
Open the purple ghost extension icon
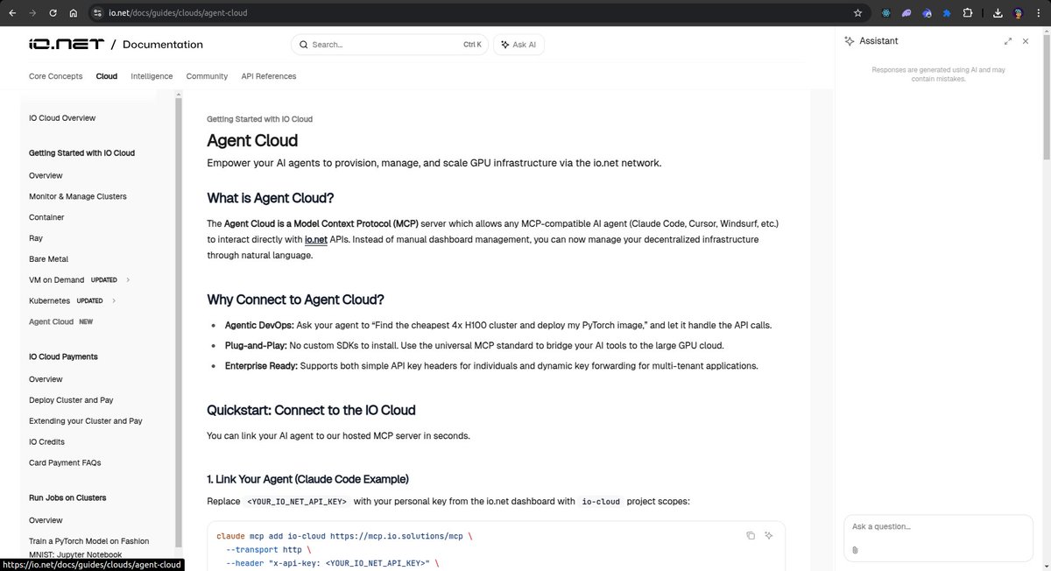point(906,13)
